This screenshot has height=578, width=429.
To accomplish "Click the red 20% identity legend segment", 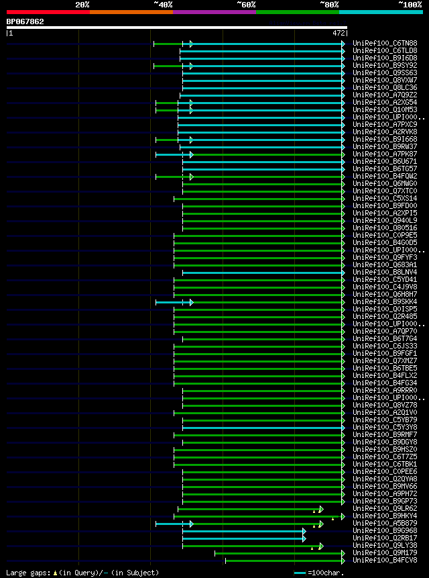I will (48, 12).
